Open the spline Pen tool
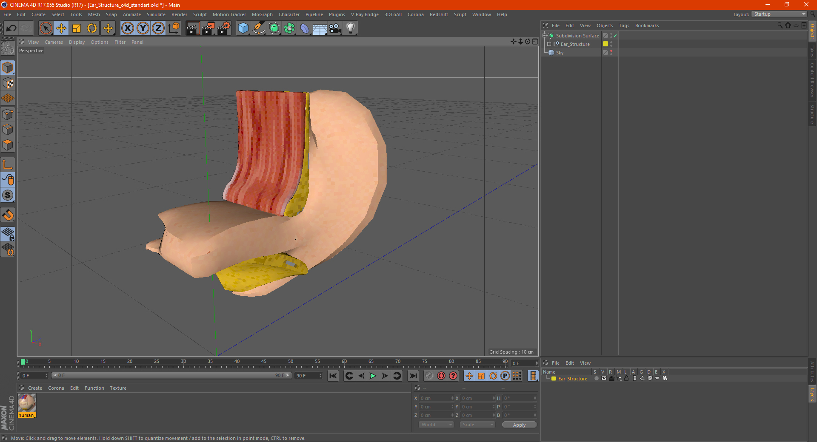 pos(258,28)
